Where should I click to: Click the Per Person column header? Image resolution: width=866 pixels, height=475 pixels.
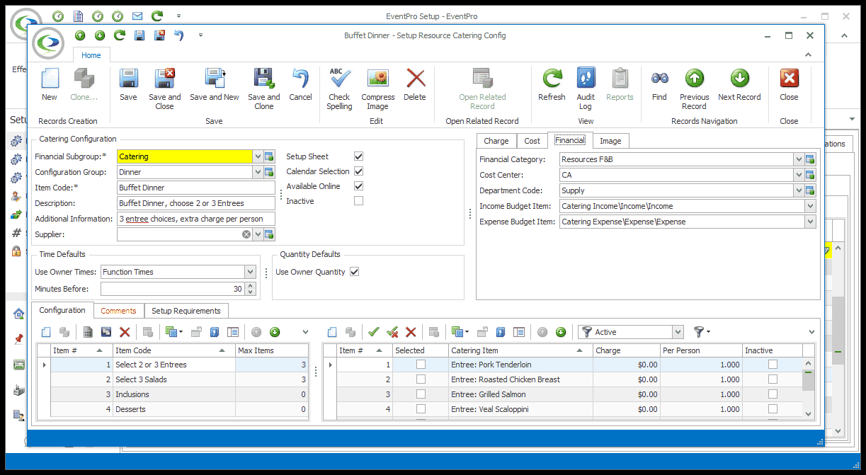click(x=701, y=350)
